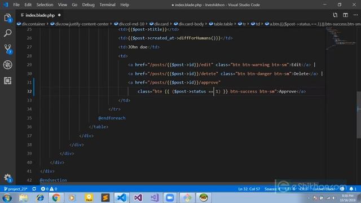Switch to Google Chrome in the taskbar
361x203 pixels.
[x=56, y=198]
